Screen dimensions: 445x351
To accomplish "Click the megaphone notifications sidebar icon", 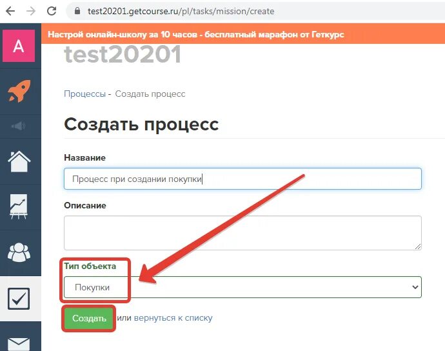I will tap(19, 126).
